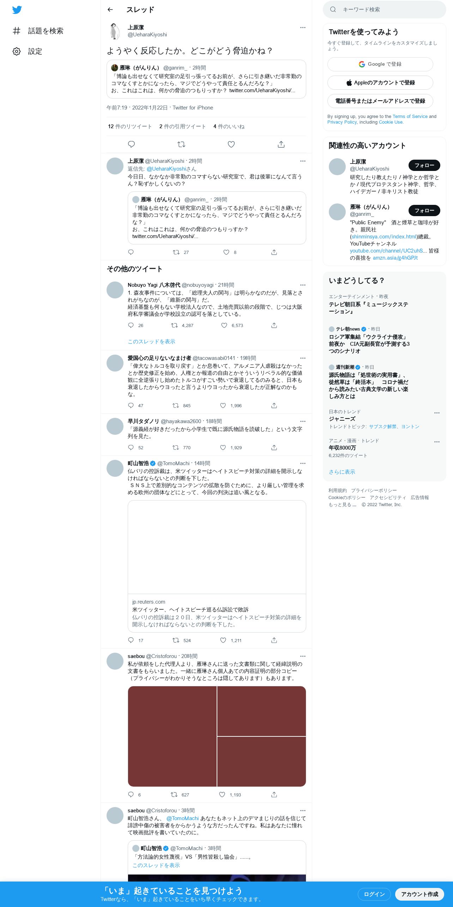Open more menu on 早川タダノリ tweet

303,421
